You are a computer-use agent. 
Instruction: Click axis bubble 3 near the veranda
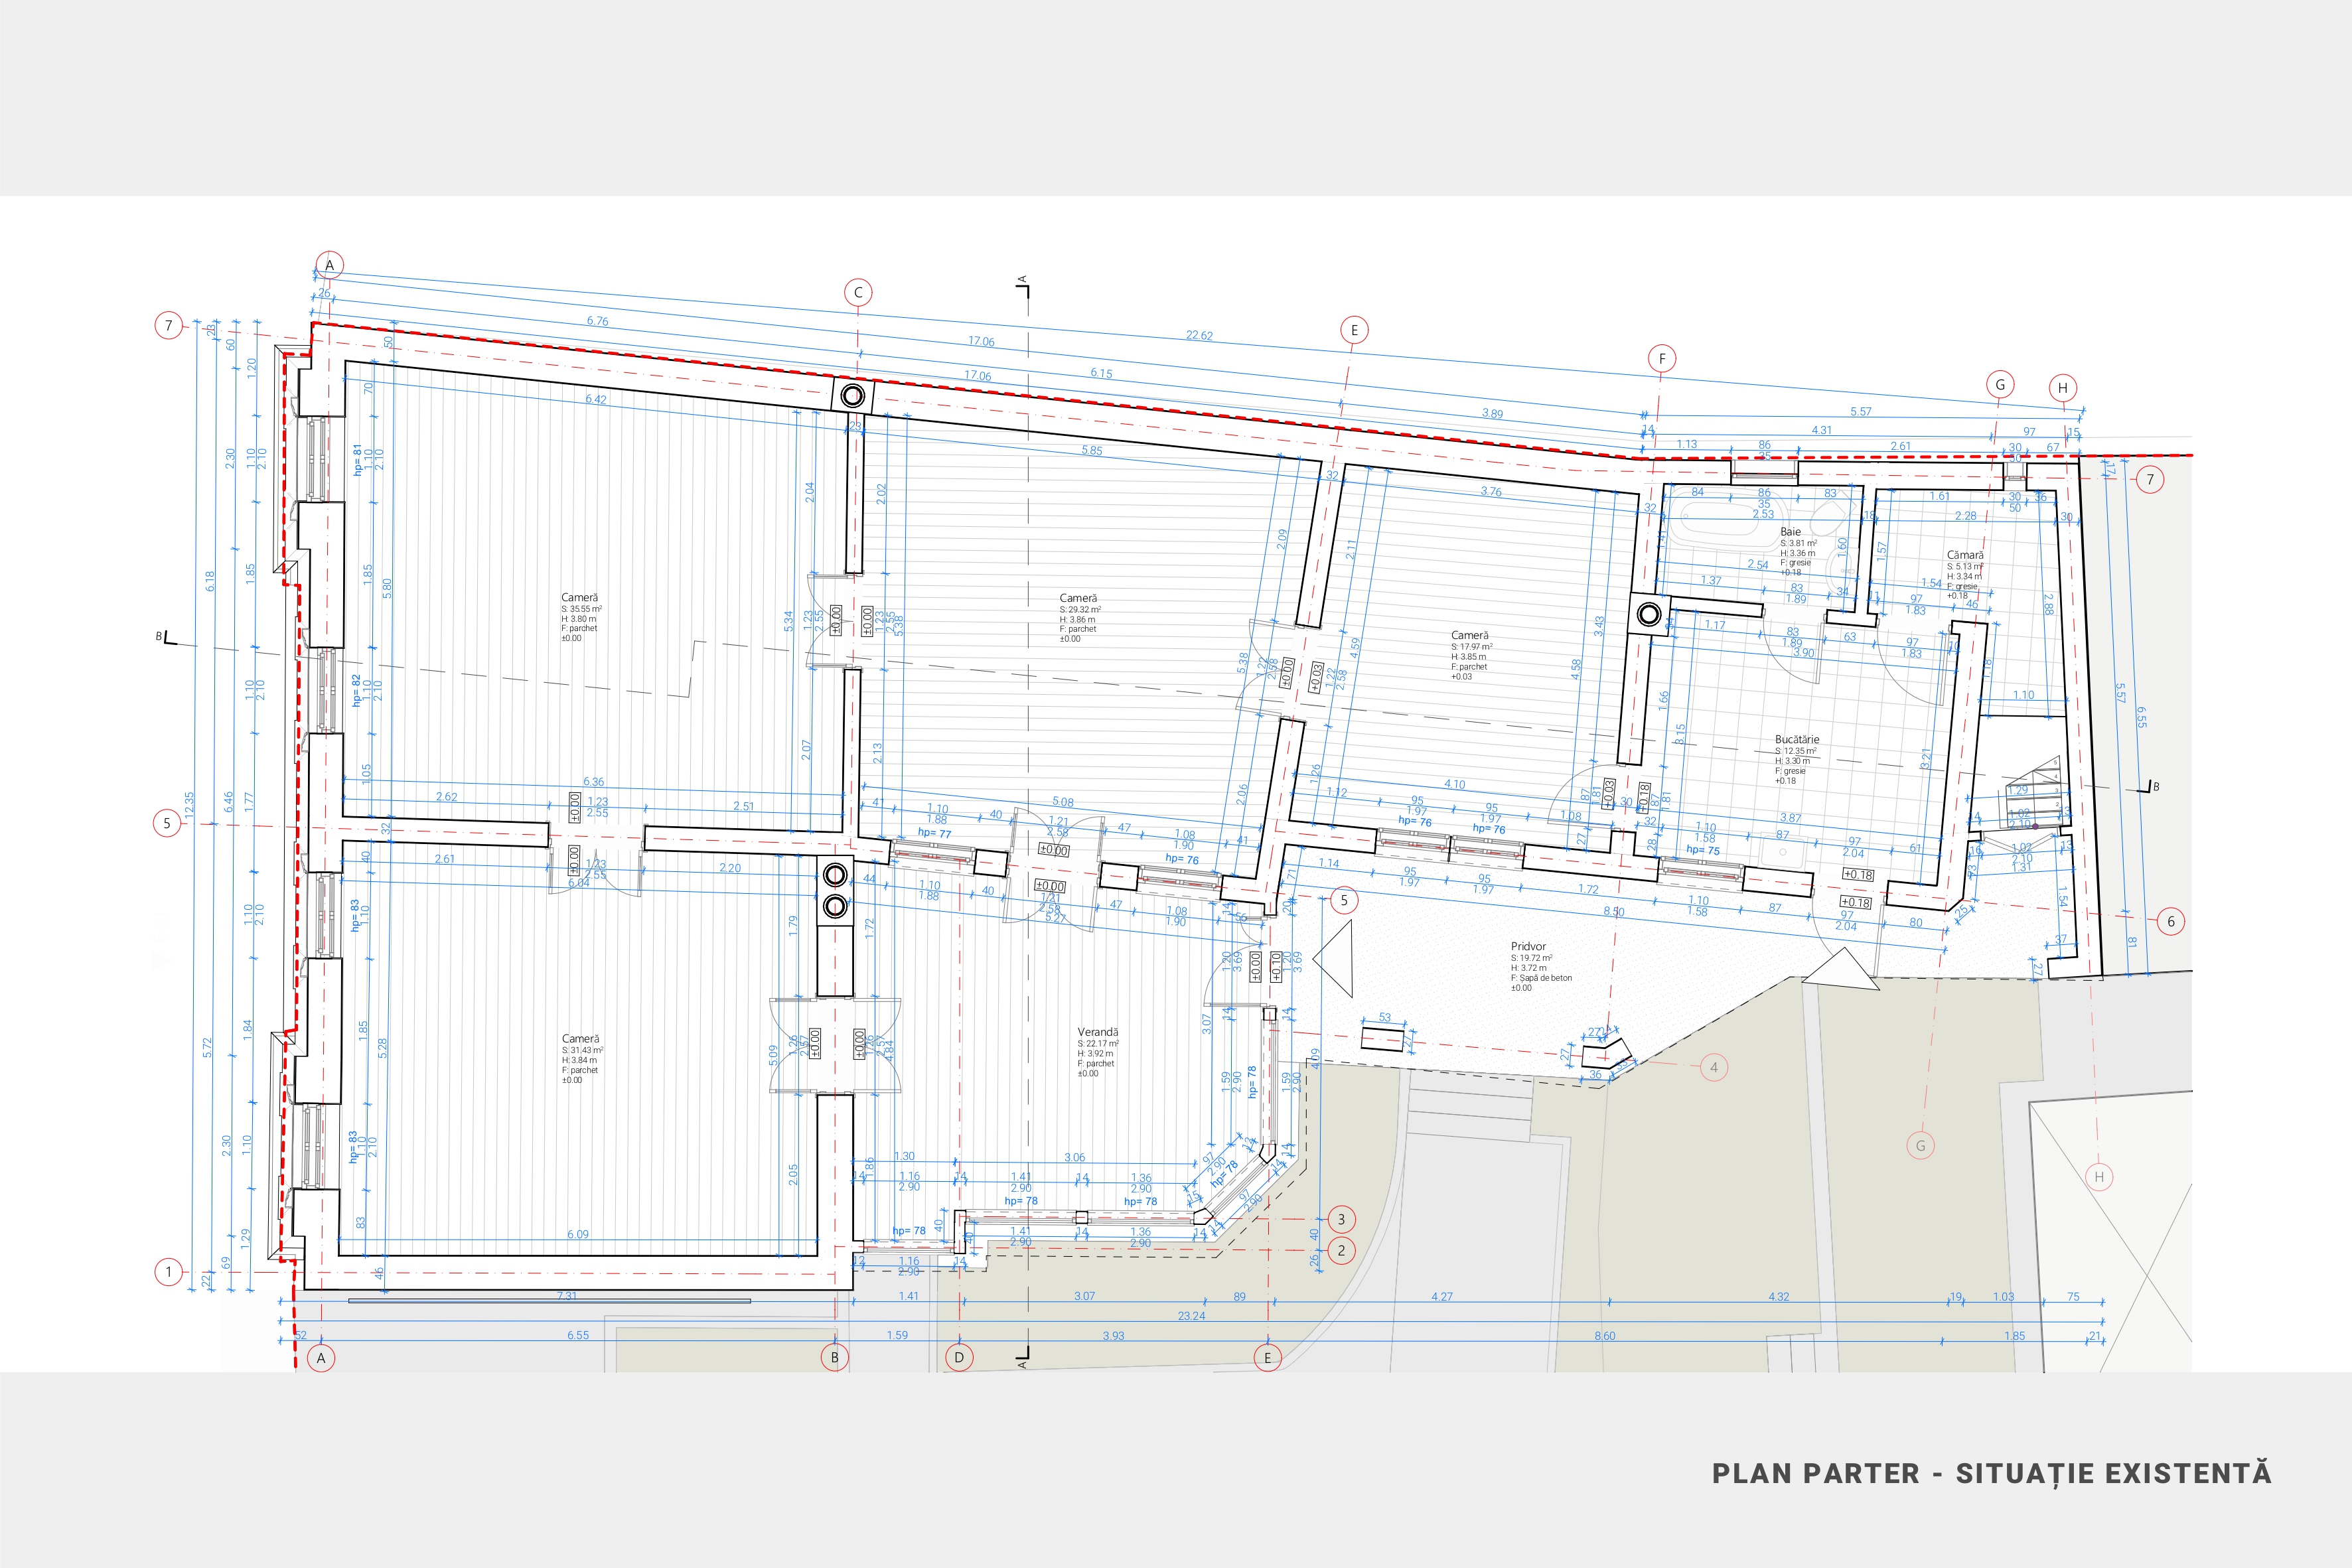pos(1341,1219)
